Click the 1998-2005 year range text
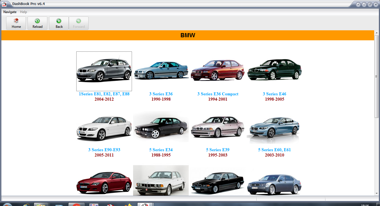380x206 pixels. (x=274, y=99)
